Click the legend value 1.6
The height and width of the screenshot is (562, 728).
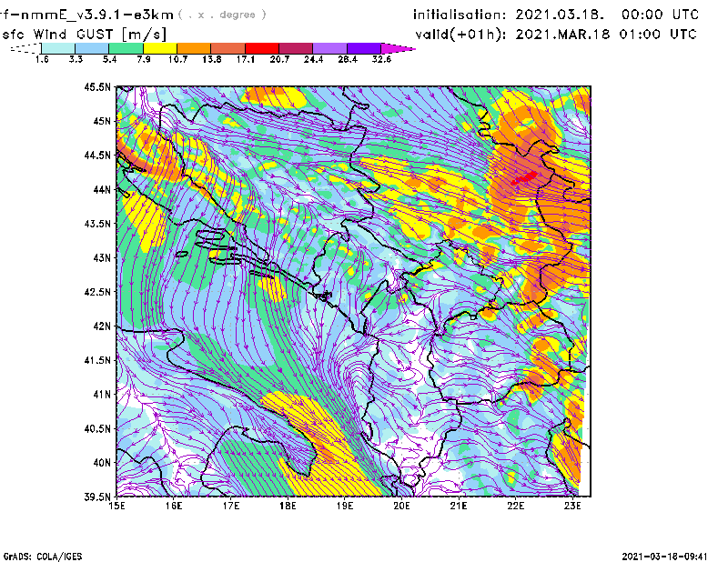coord(42,59)
